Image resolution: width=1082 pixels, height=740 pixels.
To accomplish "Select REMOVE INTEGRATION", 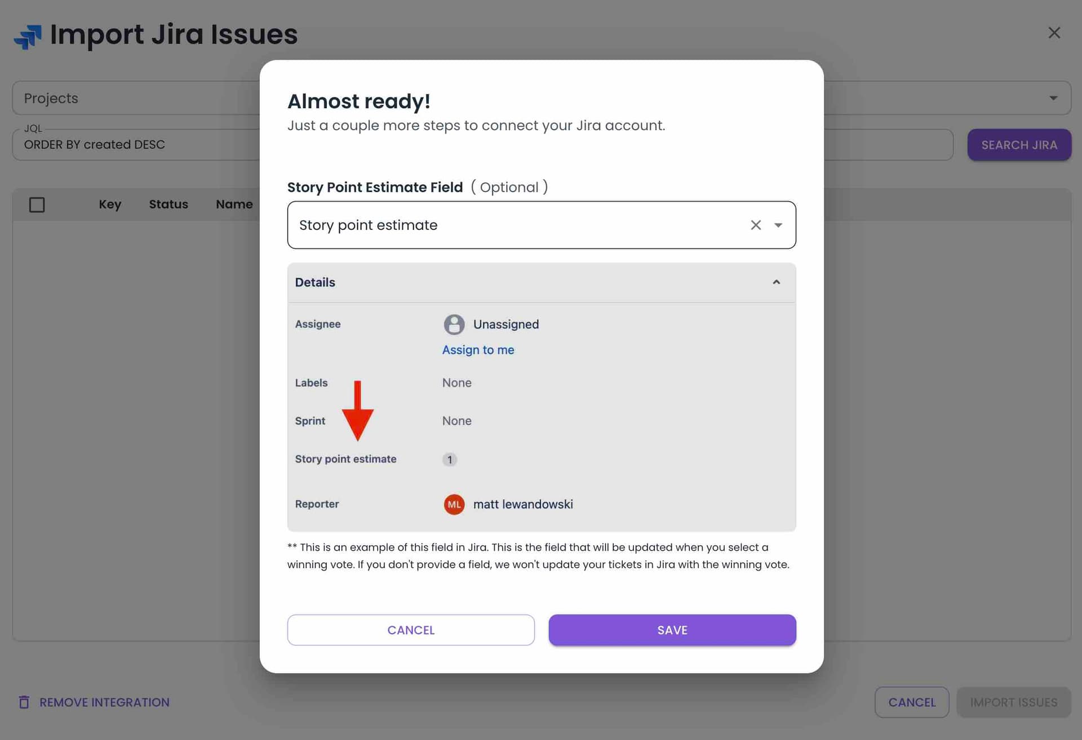I will point(104,702).
